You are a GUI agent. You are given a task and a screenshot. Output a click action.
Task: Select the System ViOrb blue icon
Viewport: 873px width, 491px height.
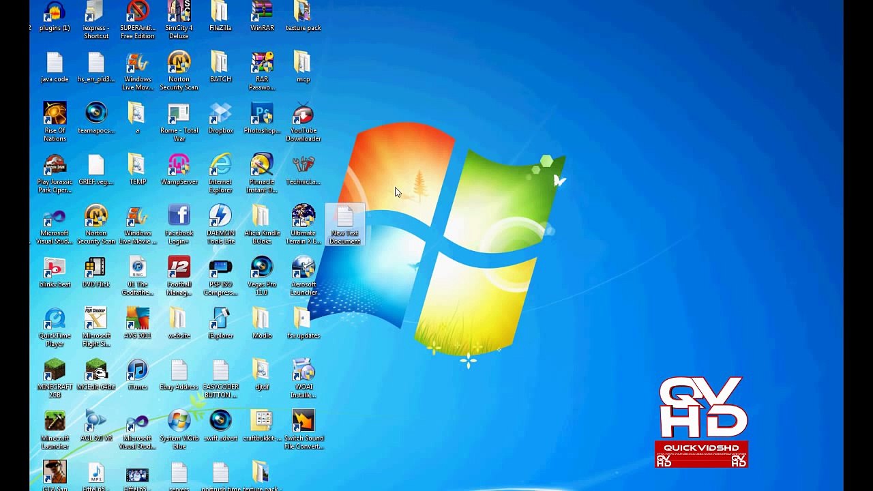(179, 430)
